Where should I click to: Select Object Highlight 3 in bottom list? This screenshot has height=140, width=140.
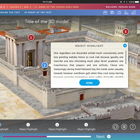tap(28, 127)
